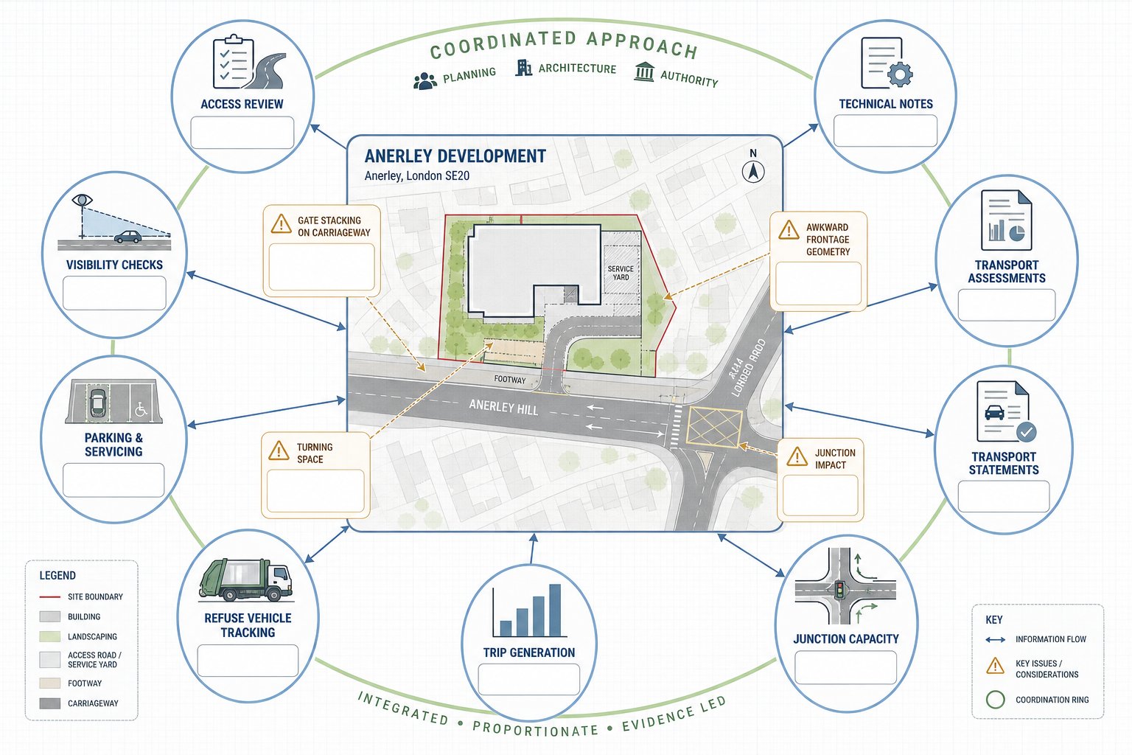The width and height of the screenshot is (1132, 755).
Task: Click the green Landscaping legend swatch
Action: tap(49, 636)
